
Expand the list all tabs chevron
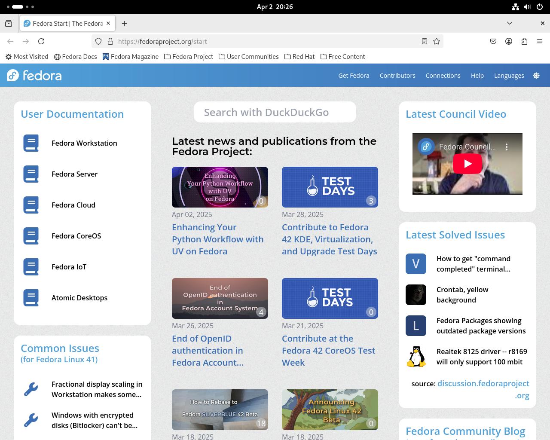pyautogui.click(x=510, y=23)
